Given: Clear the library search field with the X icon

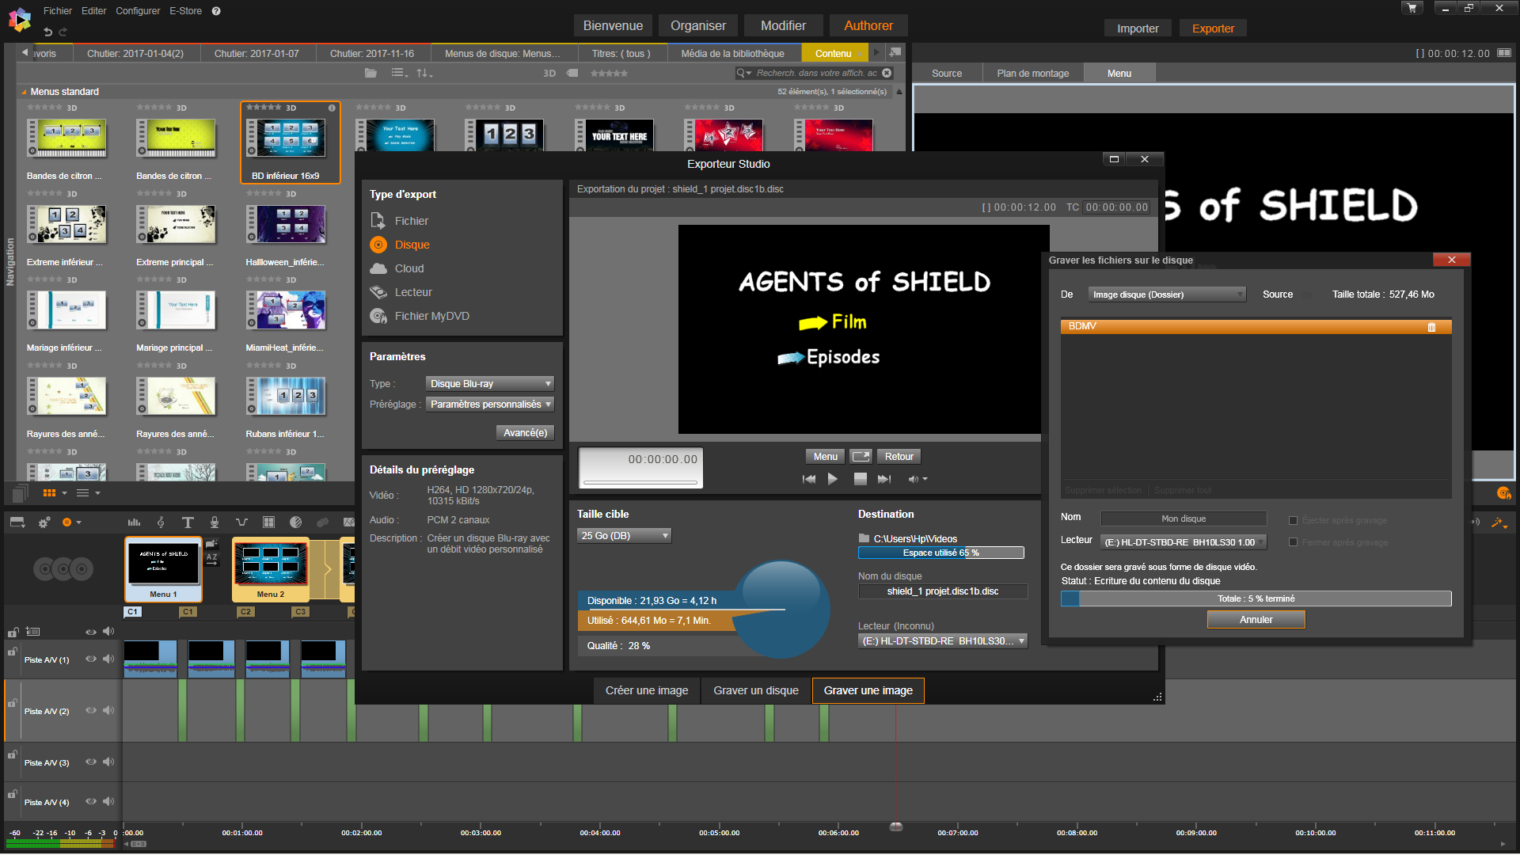Looking at the screenshot, I should pos(887,73).
